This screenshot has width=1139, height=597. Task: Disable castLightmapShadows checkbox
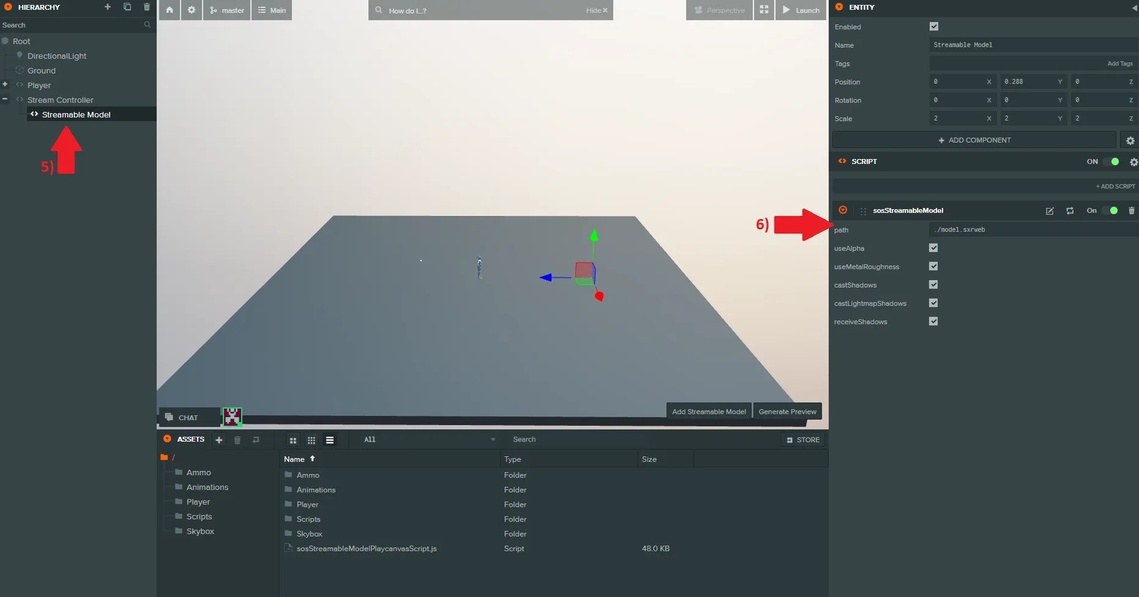click(933, 303)
